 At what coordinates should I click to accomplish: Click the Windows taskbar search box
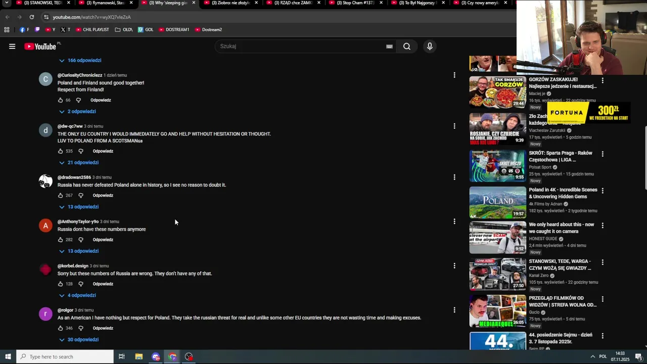[x=65, y=356]
